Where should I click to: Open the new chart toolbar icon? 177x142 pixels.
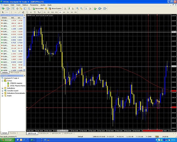click(3, 9)
